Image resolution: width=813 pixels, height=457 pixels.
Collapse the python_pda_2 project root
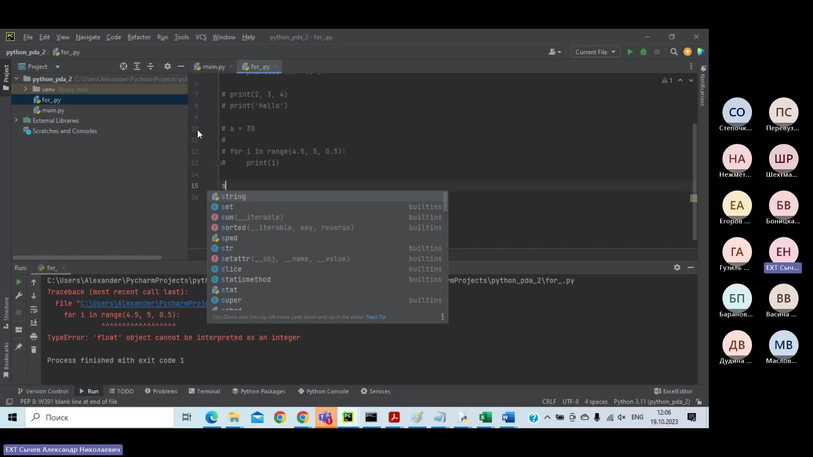[x=17, y=79]
